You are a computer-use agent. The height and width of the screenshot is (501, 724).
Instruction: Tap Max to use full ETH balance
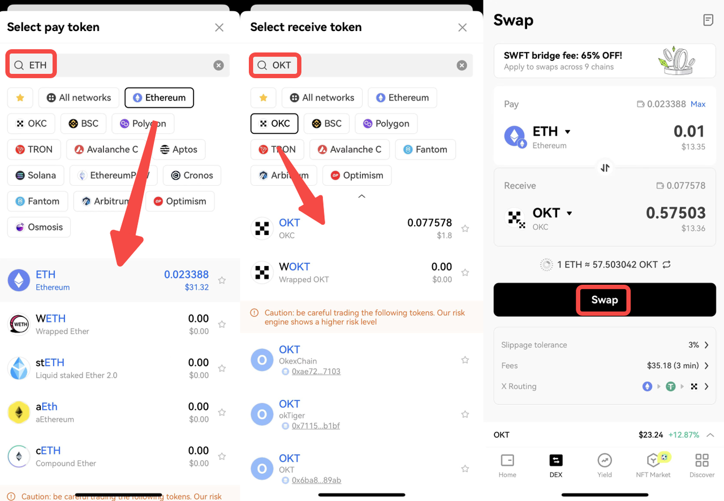click(698, 104)
